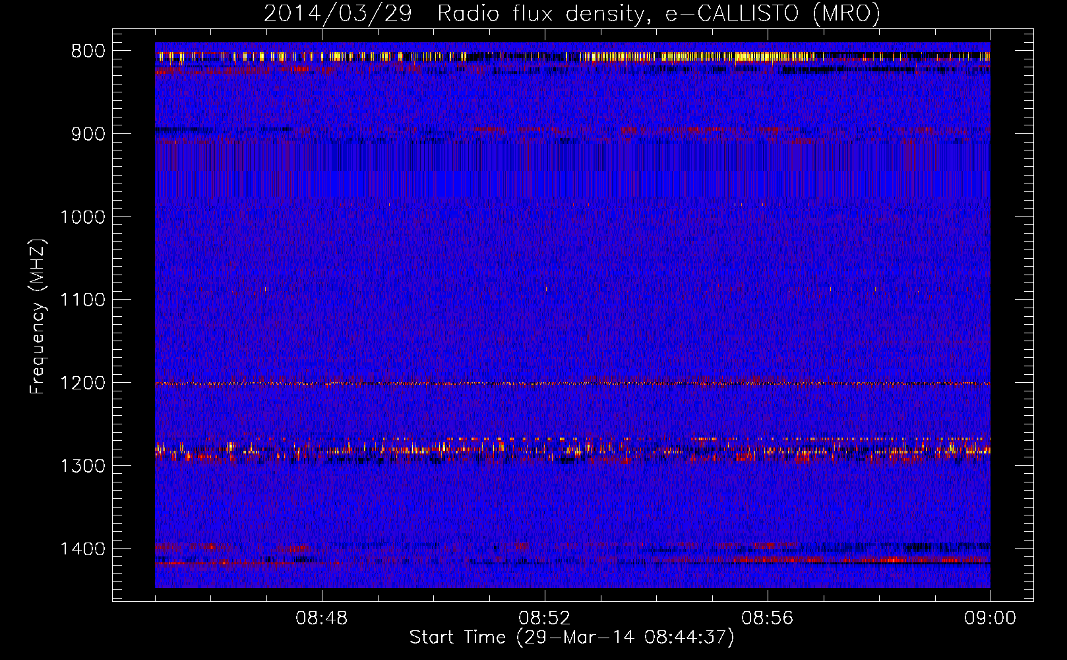The height and width of the screenshot is (660, 1067).
Task: Click the 08:48 time tick label
Action: 322,618
